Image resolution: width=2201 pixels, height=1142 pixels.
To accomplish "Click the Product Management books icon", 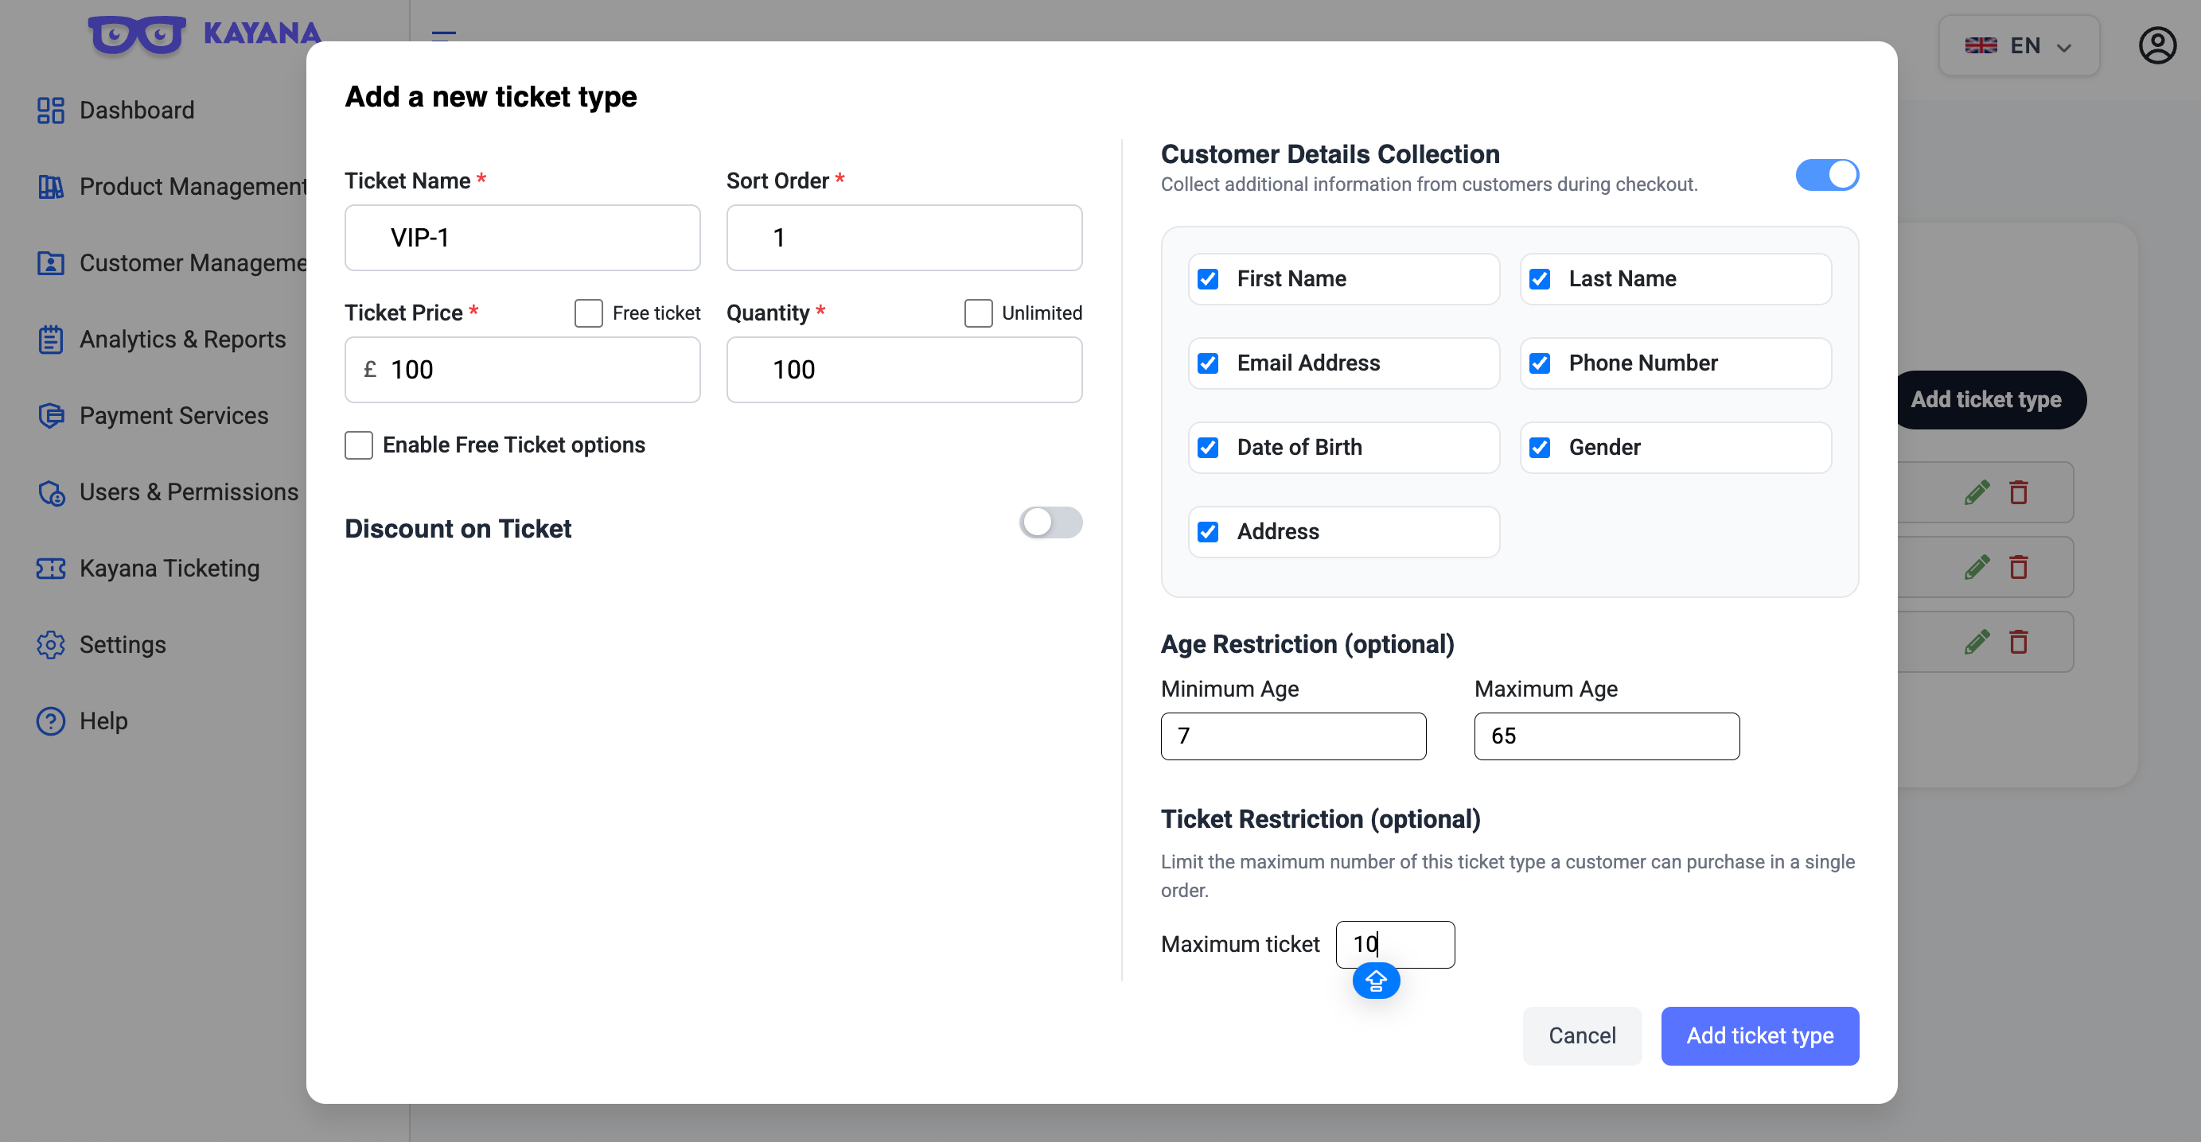I will (50, 186).
